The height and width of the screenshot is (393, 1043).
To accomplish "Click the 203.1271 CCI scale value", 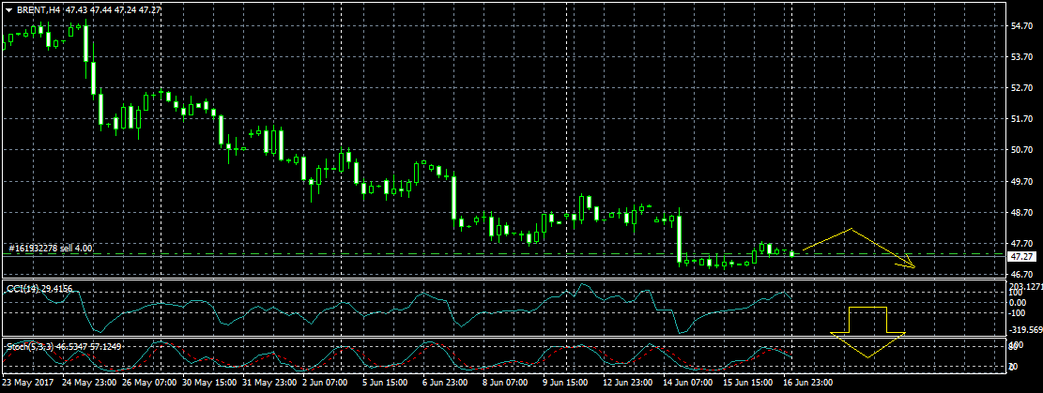I will [1025, 287].
